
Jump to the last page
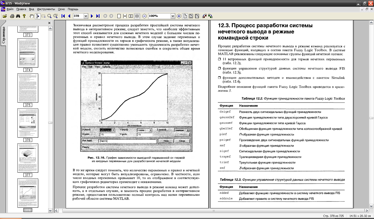[98, 16]
